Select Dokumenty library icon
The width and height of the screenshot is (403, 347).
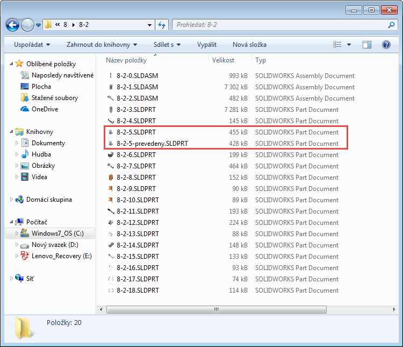click(x=25, y=143)
